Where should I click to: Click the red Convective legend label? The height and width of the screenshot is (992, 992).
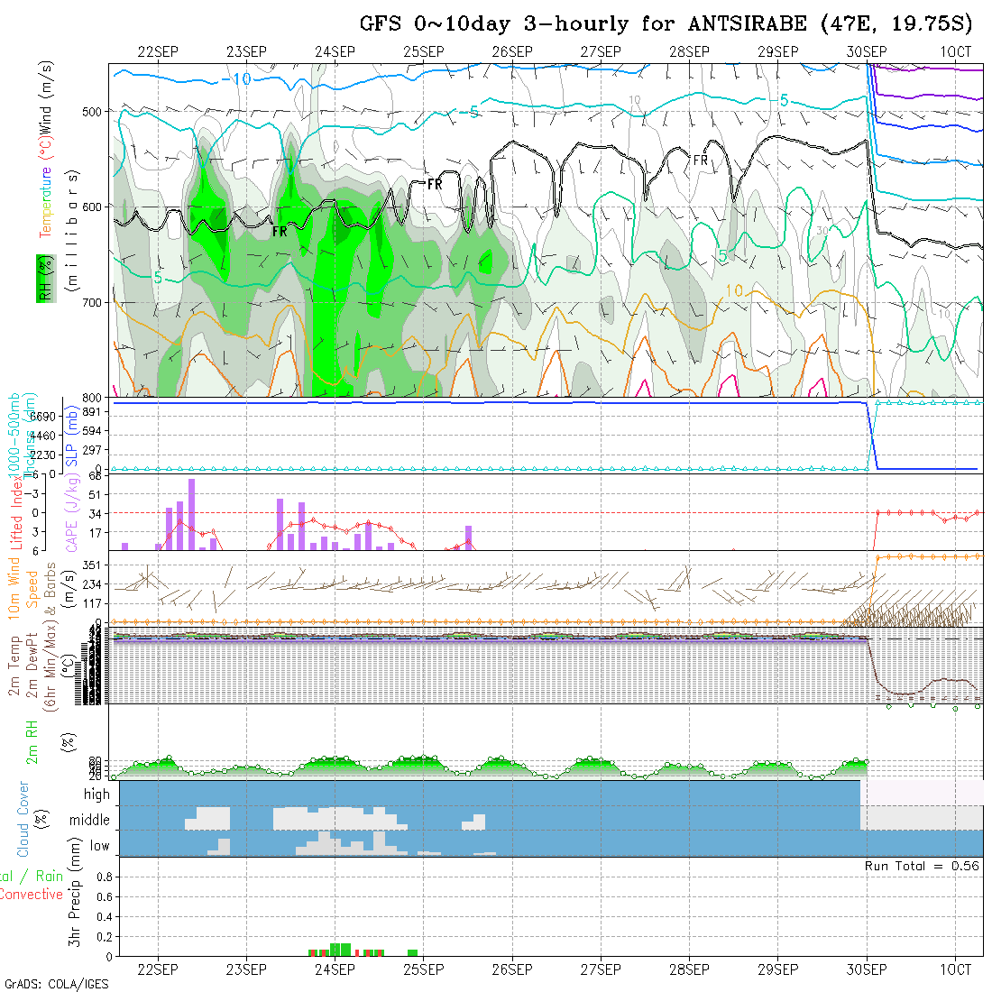32,895
